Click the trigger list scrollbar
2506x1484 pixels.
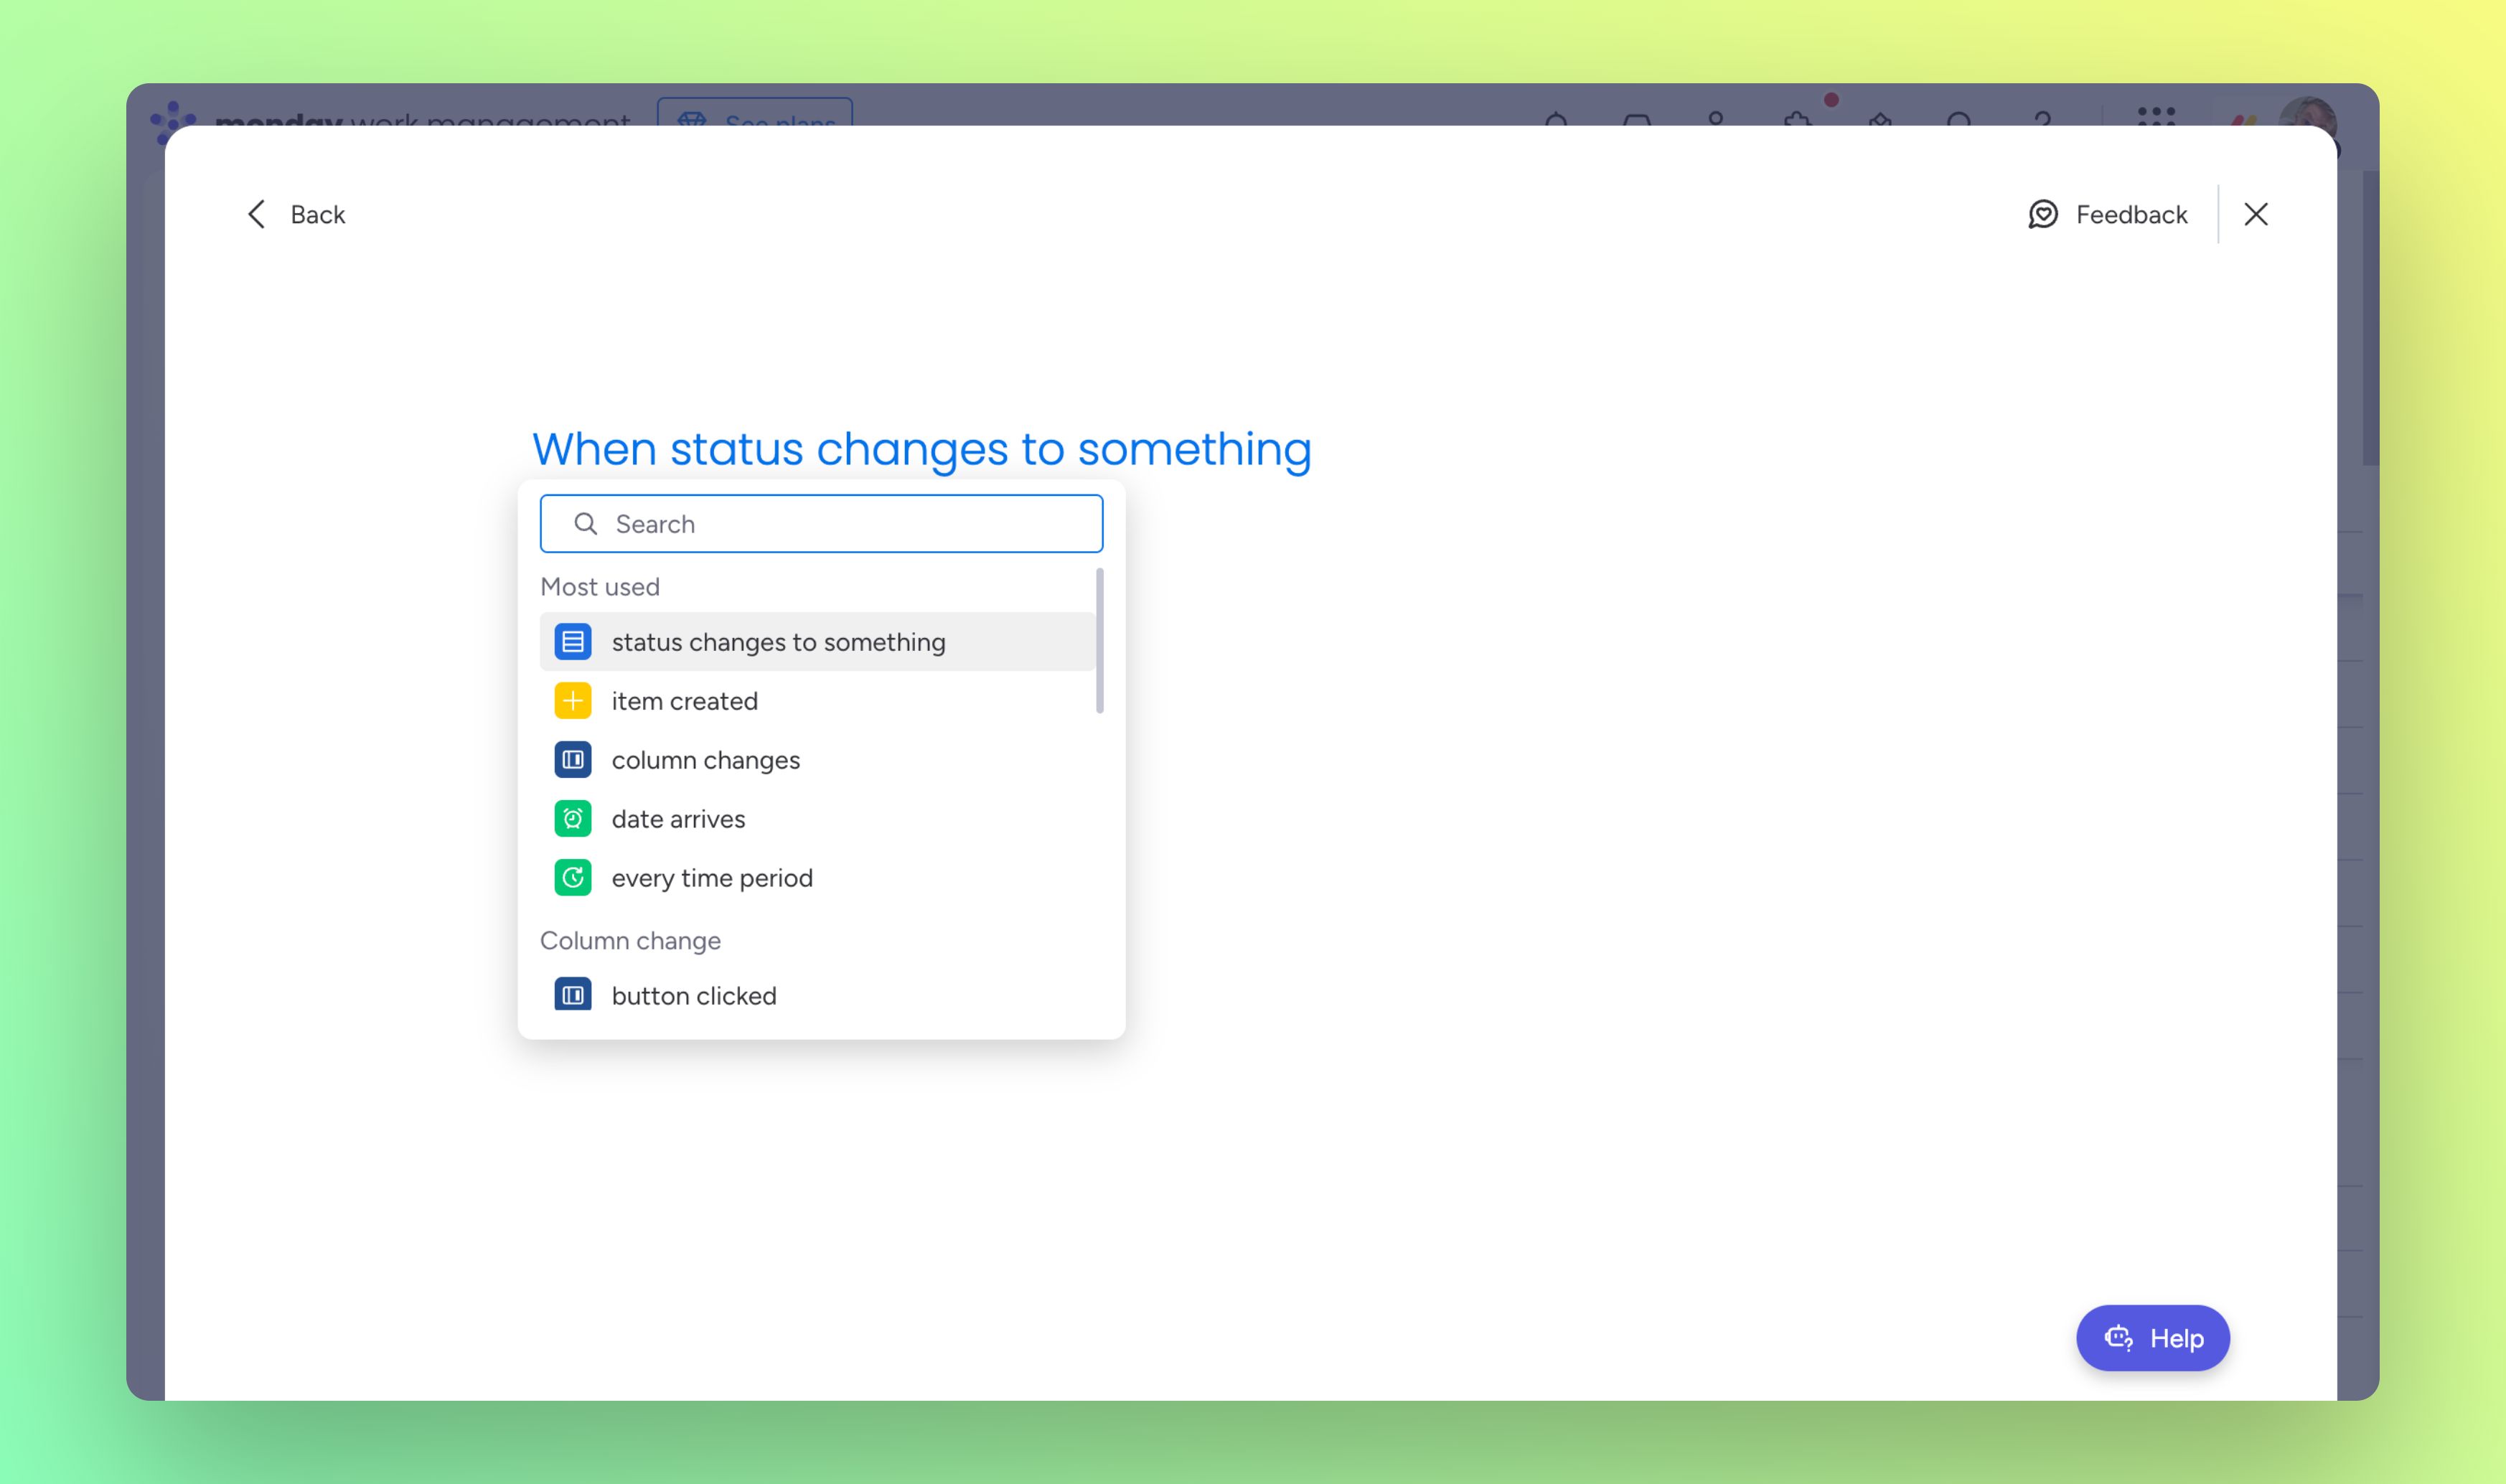1099,641
